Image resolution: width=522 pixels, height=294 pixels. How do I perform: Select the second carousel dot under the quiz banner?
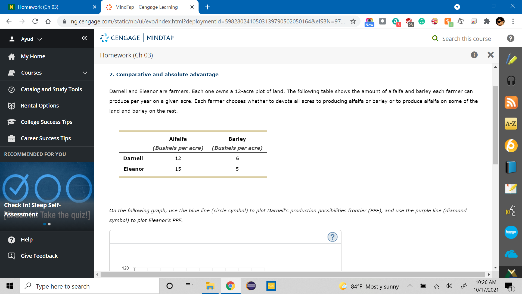pos(49,224)
